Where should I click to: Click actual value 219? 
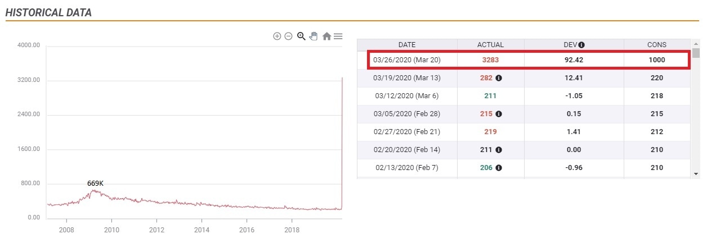[x=490, y=132]
